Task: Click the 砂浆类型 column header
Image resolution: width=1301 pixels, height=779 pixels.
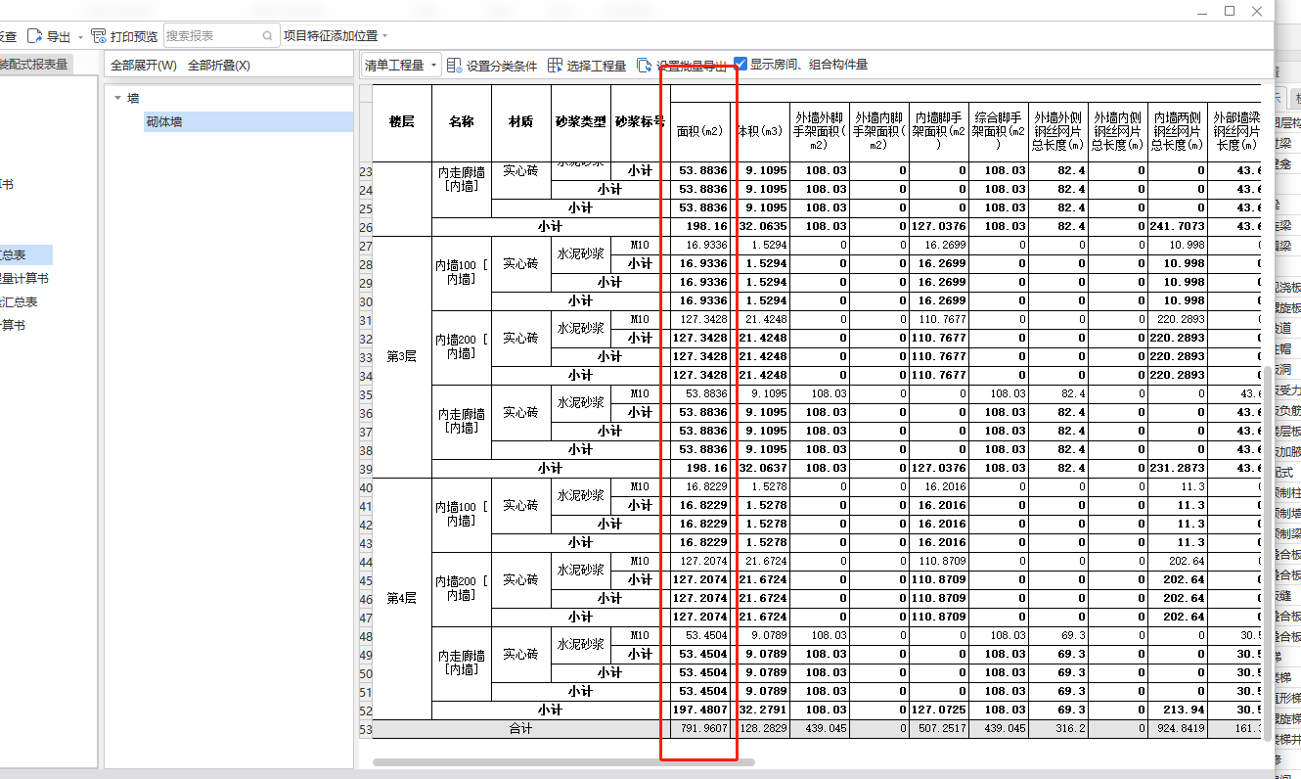Action: click(581, 122)
